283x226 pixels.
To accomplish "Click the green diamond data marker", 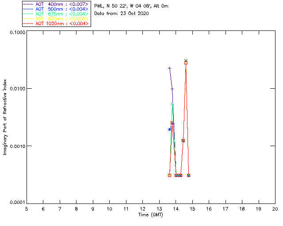I will click(172, 104).
